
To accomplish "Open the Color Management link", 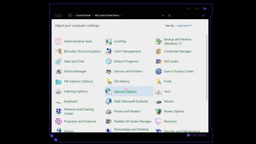I will click(127, 52).
